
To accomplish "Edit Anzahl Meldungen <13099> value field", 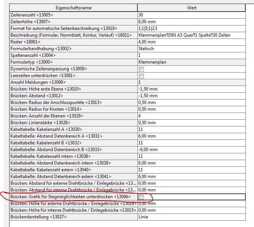I will 192,82.
